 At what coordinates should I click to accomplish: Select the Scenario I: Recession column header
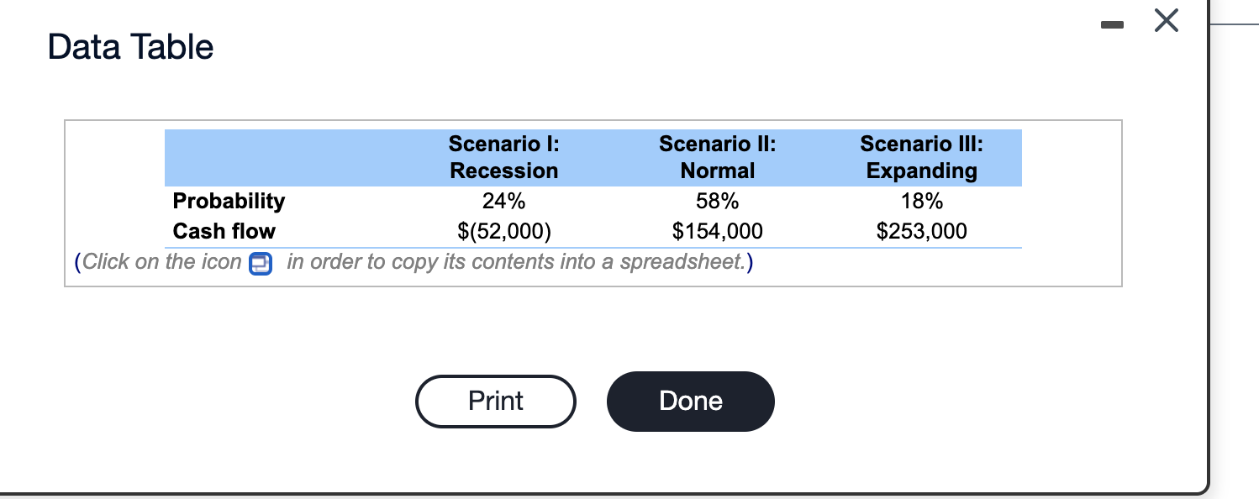coord(503,157)
